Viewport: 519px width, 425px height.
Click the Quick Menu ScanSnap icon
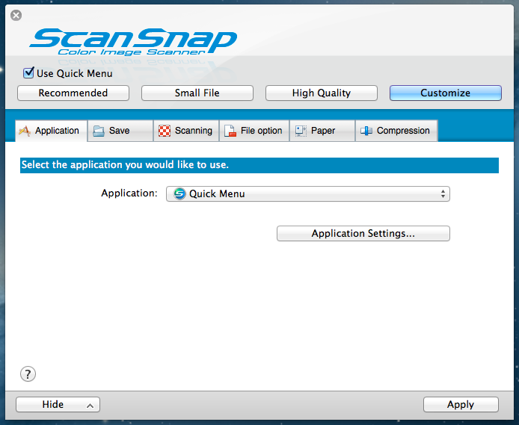(179, 193)
